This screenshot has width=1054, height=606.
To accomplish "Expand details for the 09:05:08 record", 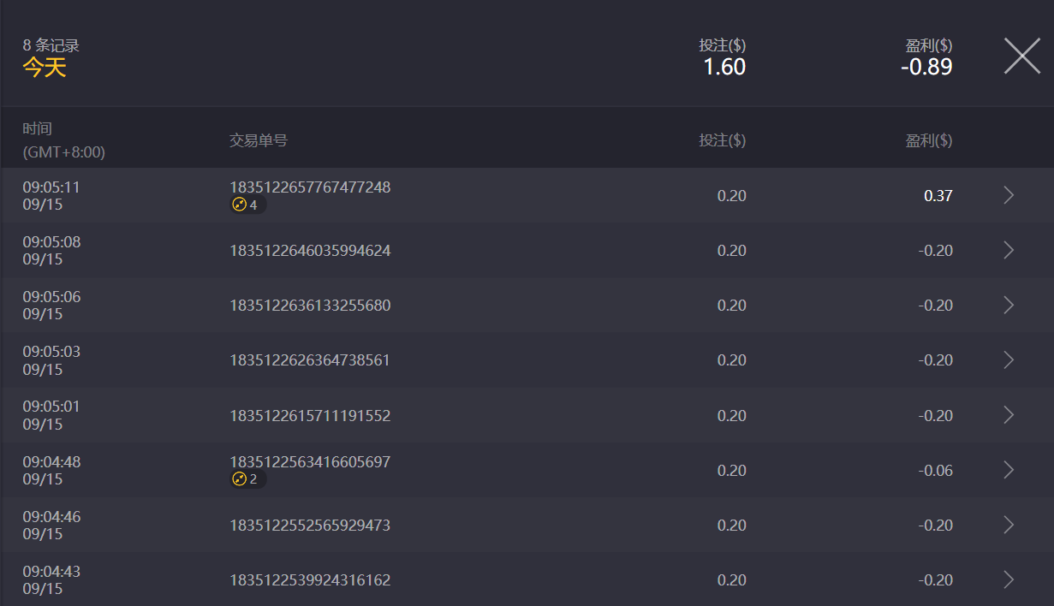I will [1009, 250].
